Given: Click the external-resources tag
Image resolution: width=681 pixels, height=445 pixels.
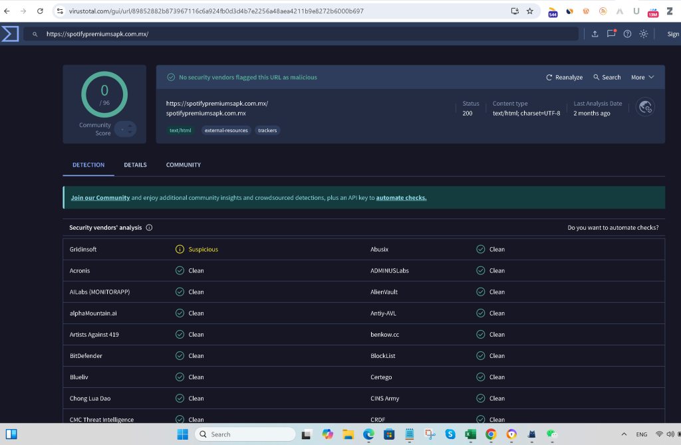Looking at the screenshot, I should click(226, 130).
